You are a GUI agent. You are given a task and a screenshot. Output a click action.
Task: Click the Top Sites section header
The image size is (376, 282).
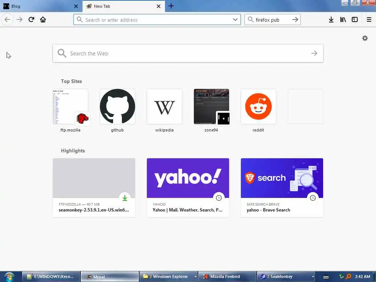click(x=71, y=81)
